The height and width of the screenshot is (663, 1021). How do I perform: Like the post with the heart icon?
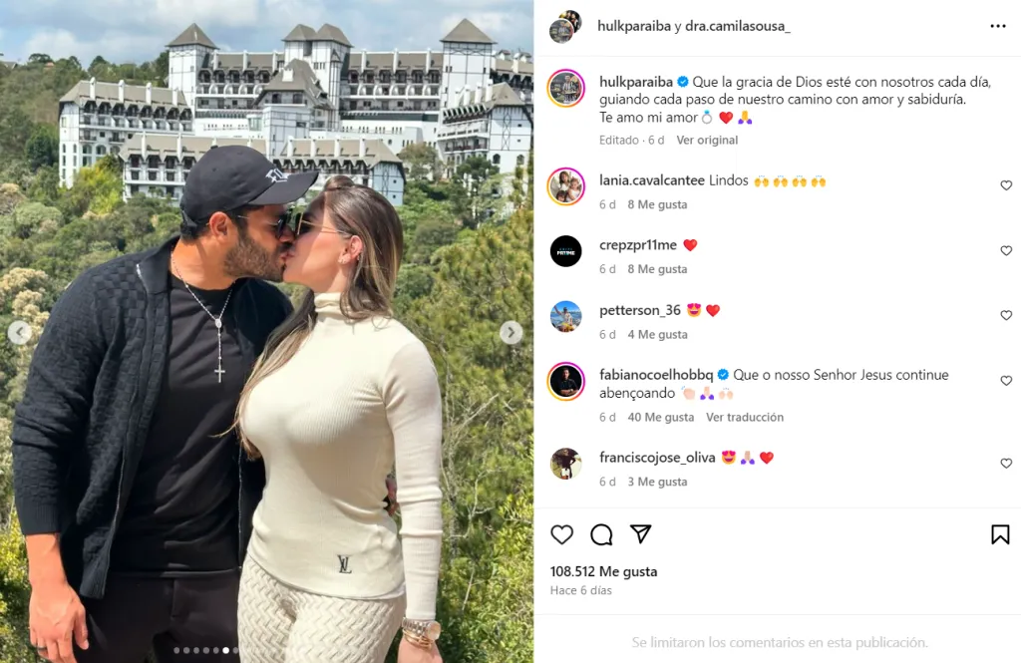[562, 534]
